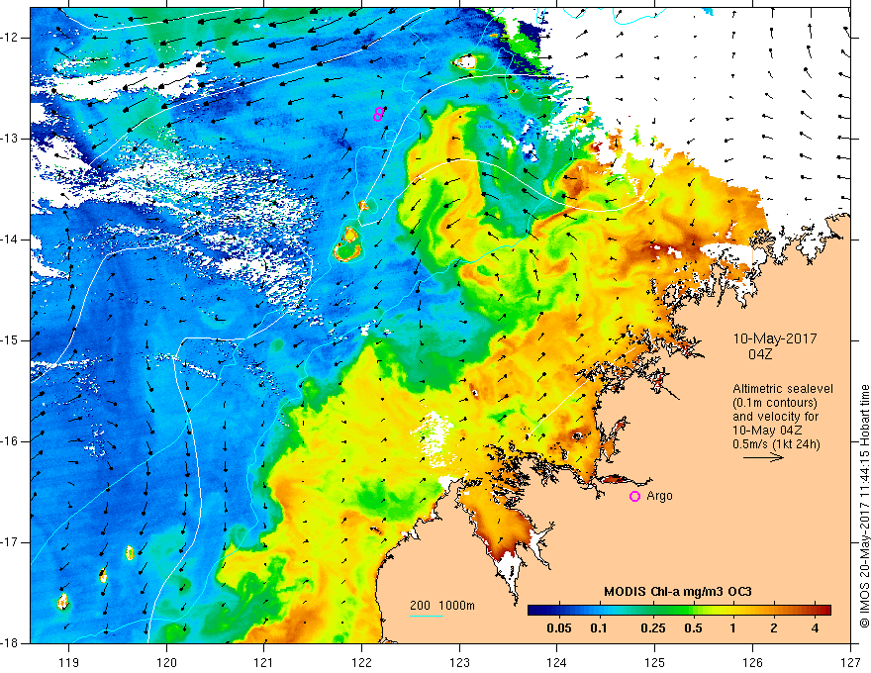Image resolution: width=871 pixels, height=673 pixels.
Task: Click the color bar value "0.1"
Action: click(598, 628)
